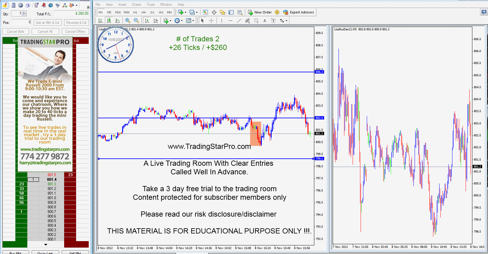Open the Data Window crosshair-target icon
The height and width of the screenshot is (254, 488).
click(x=214, y=12)
